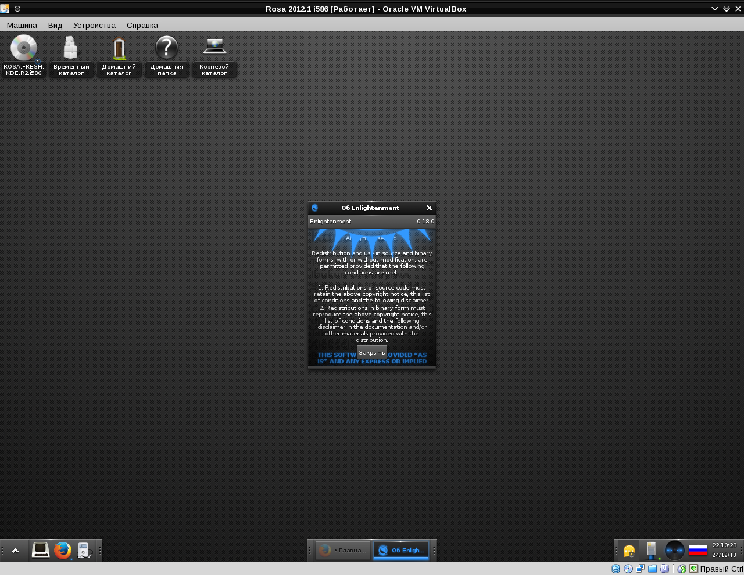Open the ROSA.FRESH.KDE.R2.i586 disc icon
Viewport: 744px width, 575px height.
(24, 48)
